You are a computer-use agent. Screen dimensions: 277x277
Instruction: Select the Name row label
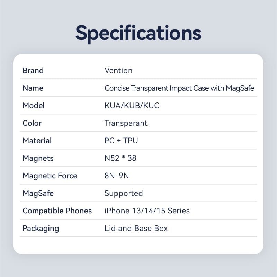click(x=33, y=88)
